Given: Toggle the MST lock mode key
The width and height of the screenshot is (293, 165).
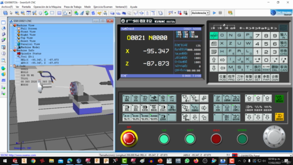Looking at the screenshot, I should (x=154, y=108).
